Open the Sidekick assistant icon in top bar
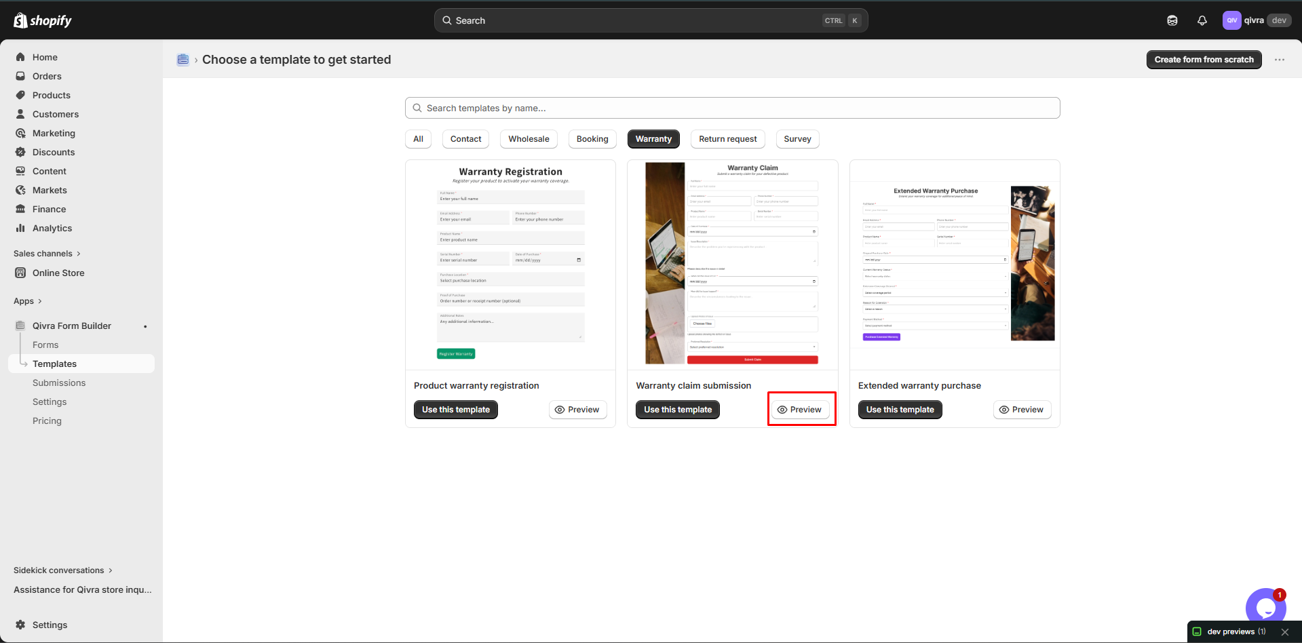 click(x=1172, y=20)
